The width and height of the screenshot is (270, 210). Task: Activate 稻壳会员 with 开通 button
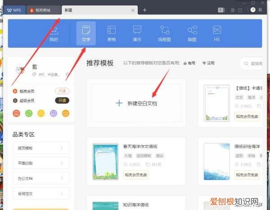pyautogui.click(x=62, y=91)
